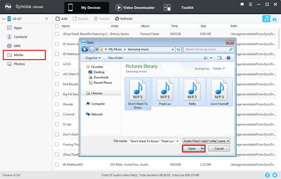The height and width of the screenshot is (179, 281).
Task: Select the Hello MP3 file
Action: [x=192, y=92]
